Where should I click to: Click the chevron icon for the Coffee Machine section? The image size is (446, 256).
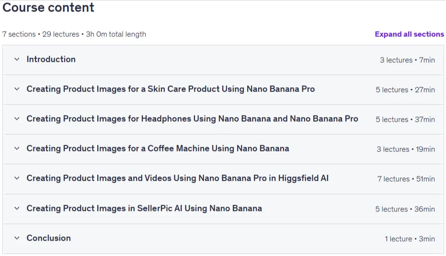[17, 148]
